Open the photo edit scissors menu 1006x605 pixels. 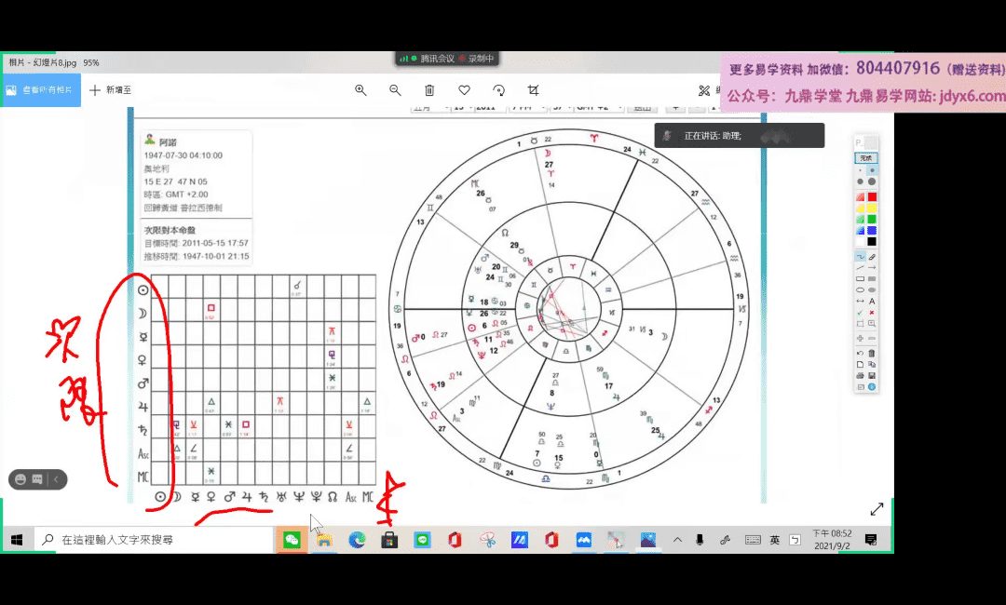pos(705,90)
